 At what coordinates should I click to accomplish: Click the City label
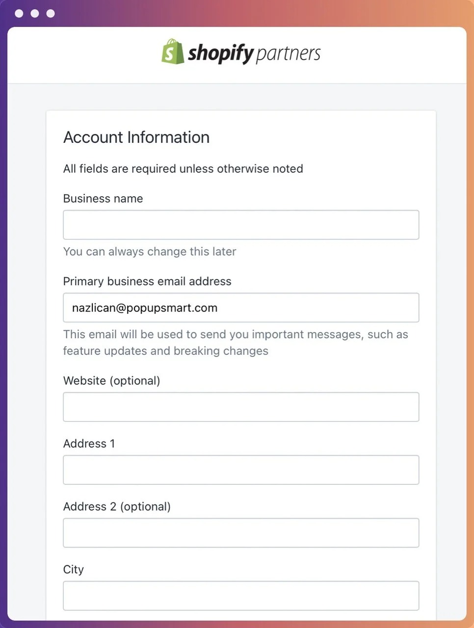pyautogui.click(x=74, y=570)
